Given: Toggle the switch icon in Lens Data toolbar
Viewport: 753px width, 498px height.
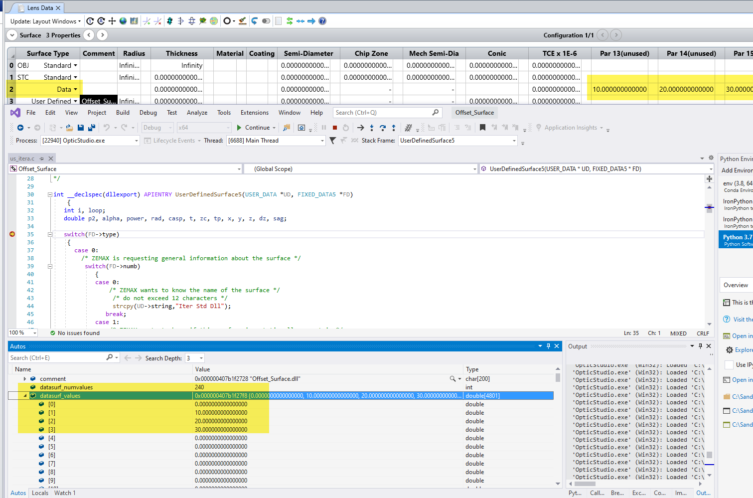Looking at the screenshot, I should click(x=266, y=21).
